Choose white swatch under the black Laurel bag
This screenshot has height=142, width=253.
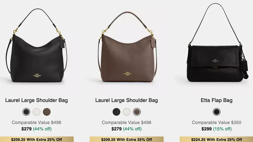tap(37, 112)
